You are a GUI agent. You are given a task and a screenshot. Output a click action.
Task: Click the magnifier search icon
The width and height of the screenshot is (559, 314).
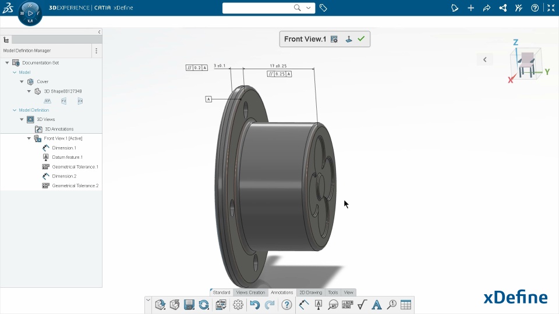[x=298, y=8]
